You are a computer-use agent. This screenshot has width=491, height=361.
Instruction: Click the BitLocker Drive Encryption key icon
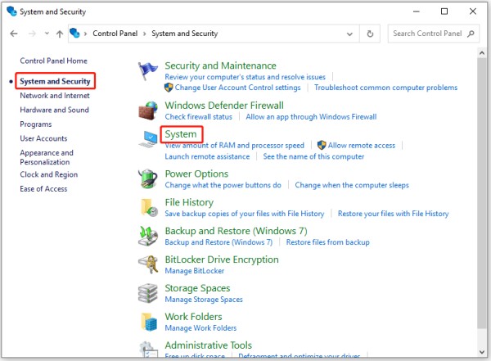tap(148, 264)
